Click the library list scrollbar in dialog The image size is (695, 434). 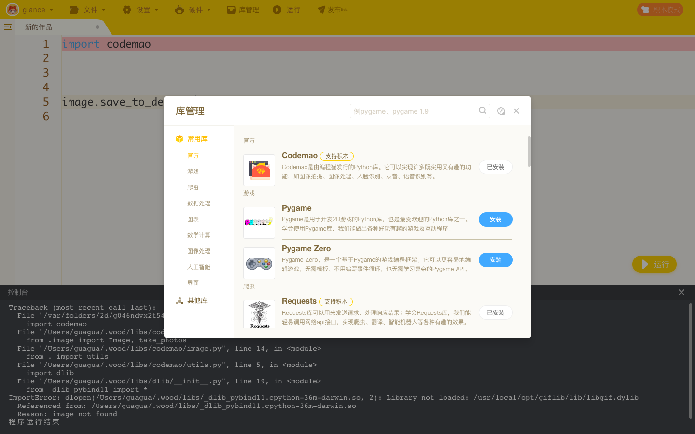[529, 152]
